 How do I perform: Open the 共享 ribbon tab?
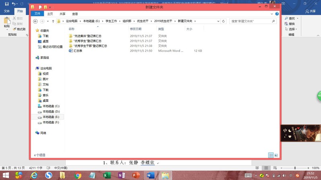62,14
